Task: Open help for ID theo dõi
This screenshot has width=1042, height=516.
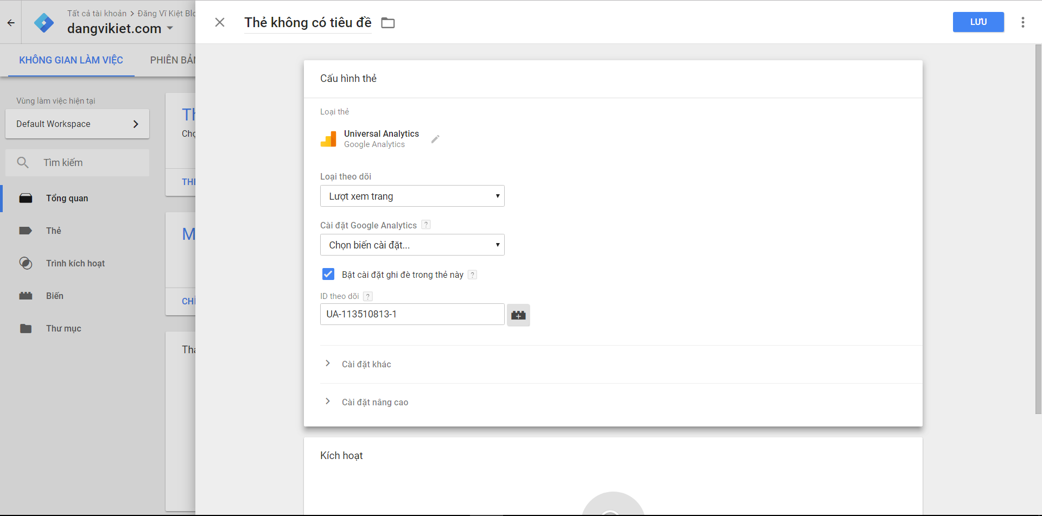Action: (x=368, y=296)
